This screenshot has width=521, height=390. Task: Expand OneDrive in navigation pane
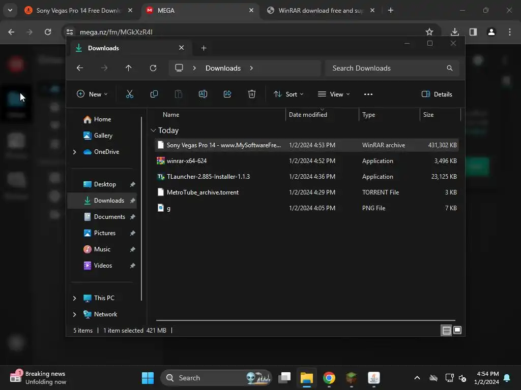click(x=74, y=152)
